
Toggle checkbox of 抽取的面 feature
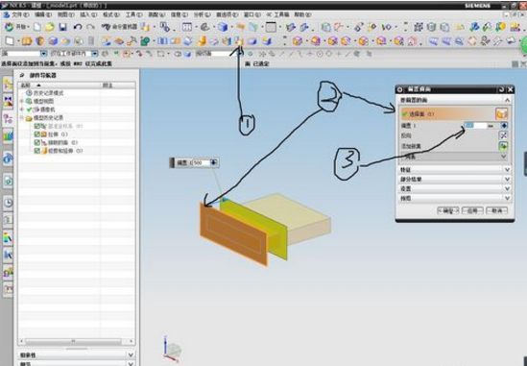pos(37,142)
